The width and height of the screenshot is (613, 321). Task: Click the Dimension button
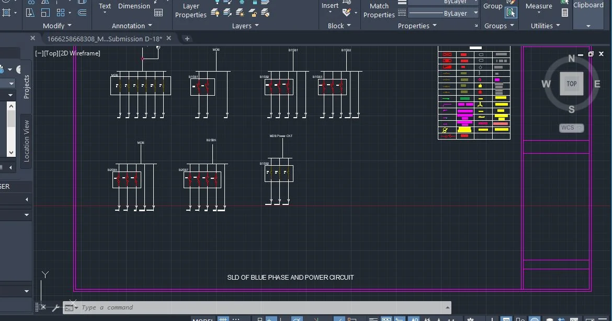pyautogui.click(x=134, y=6)
